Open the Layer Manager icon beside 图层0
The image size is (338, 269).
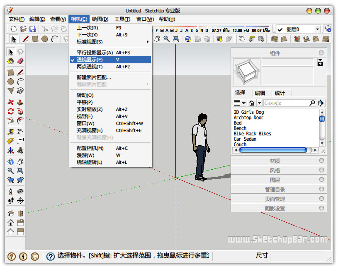pos(328,29)
